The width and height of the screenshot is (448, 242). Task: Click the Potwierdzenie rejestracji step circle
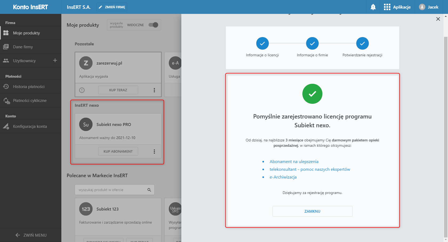point(362,43)
